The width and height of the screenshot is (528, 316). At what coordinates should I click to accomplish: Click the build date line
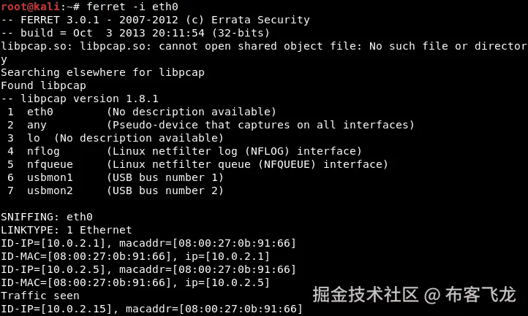click(x=135, y=33)
